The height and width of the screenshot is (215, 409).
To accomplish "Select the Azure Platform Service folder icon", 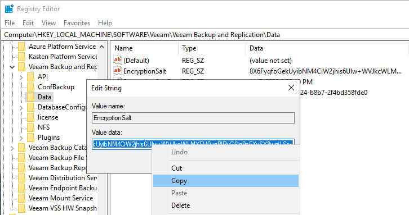I will click(x=21, y=47).
